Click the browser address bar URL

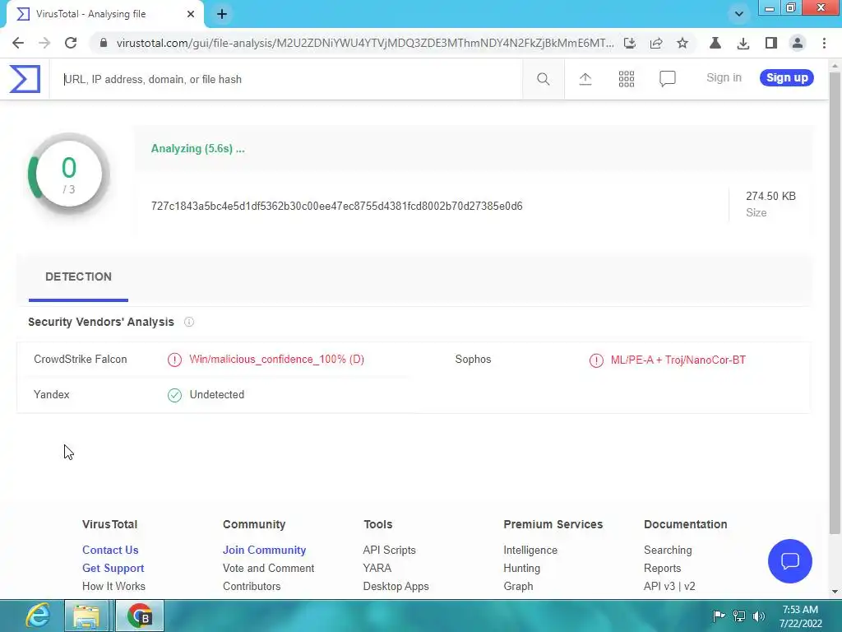[x=364, y=43]
